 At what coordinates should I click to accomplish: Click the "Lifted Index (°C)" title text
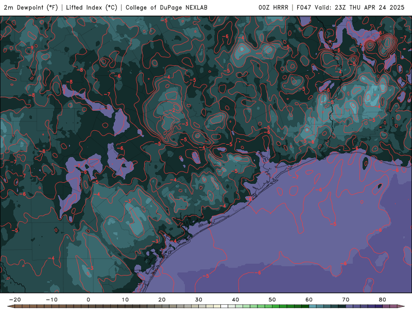pyautogui.click(x=92, y=8)
